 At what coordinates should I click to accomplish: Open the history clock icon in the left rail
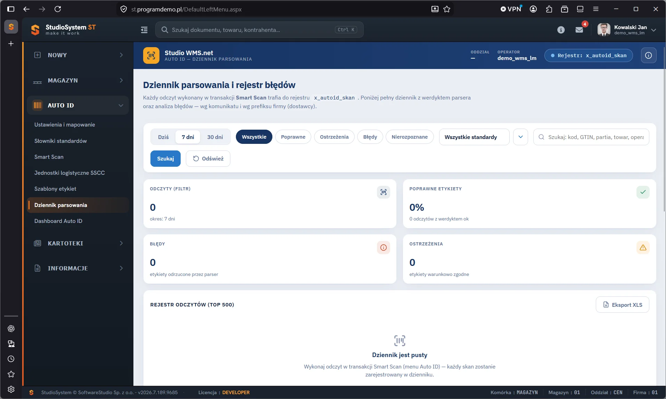[x=11, y=359]
